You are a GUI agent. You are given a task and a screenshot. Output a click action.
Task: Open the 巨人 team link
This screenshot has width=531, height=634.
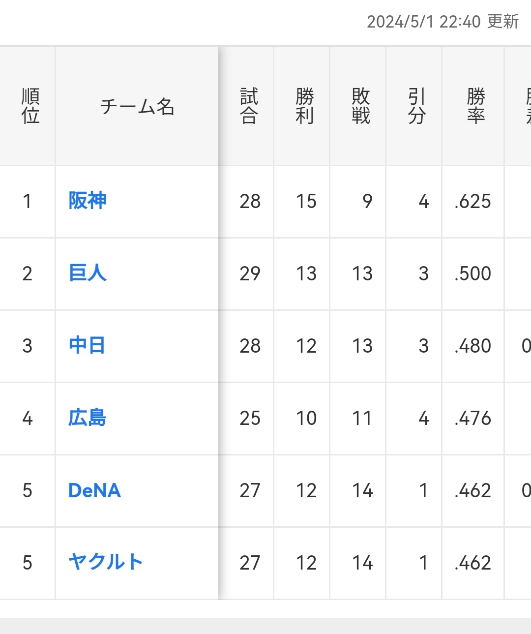point(88,273)
